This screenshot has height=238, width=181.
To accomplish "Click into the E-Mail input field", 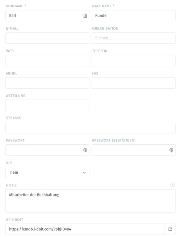I will tap(47, 38).
